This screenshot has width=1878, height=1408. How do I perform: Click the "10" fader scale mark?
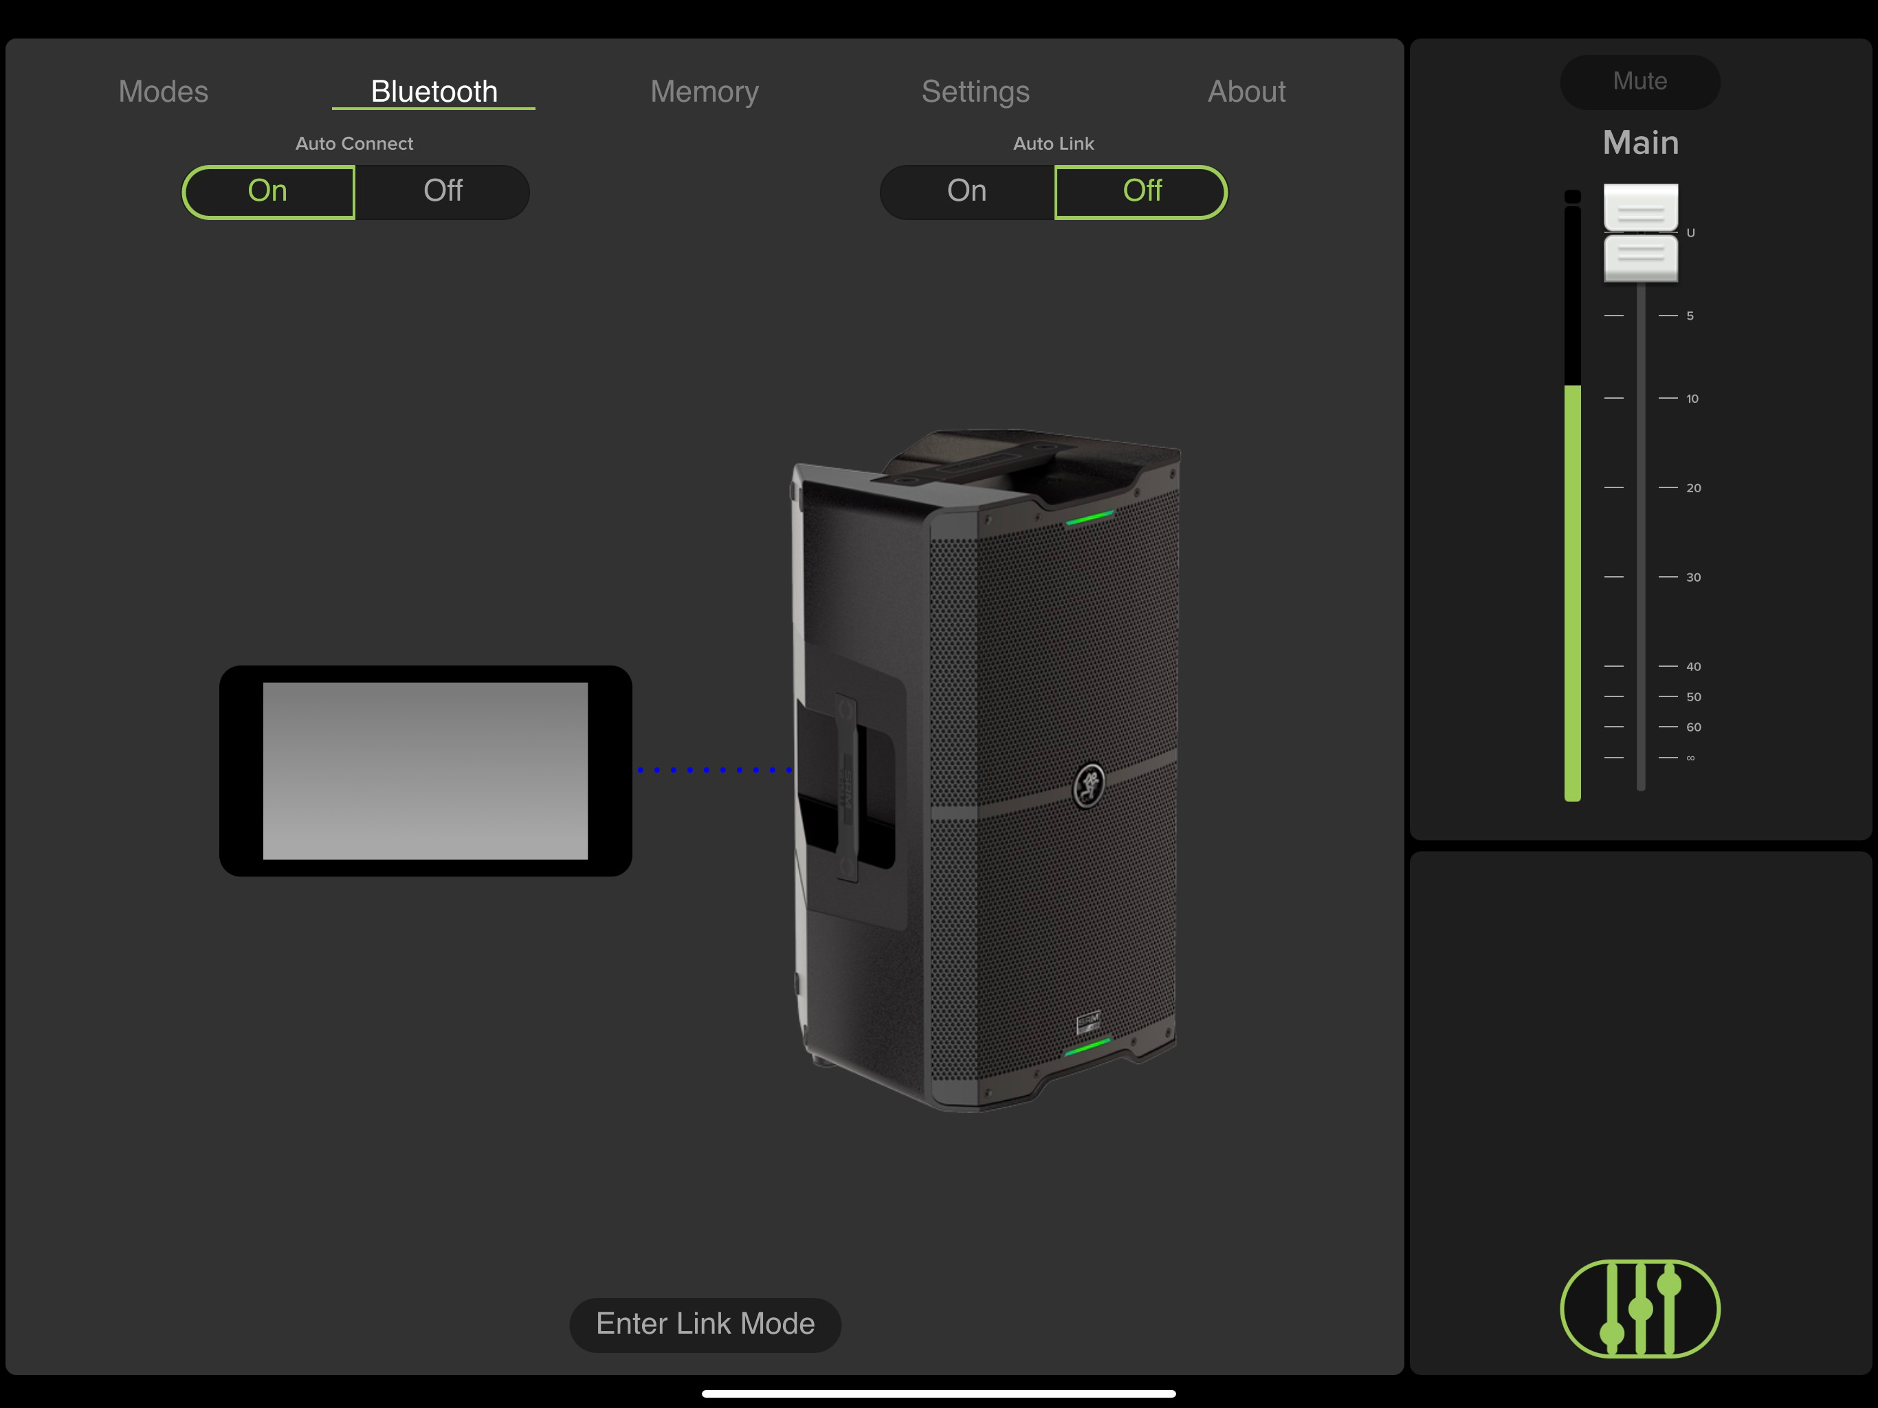pos(1692,398)
